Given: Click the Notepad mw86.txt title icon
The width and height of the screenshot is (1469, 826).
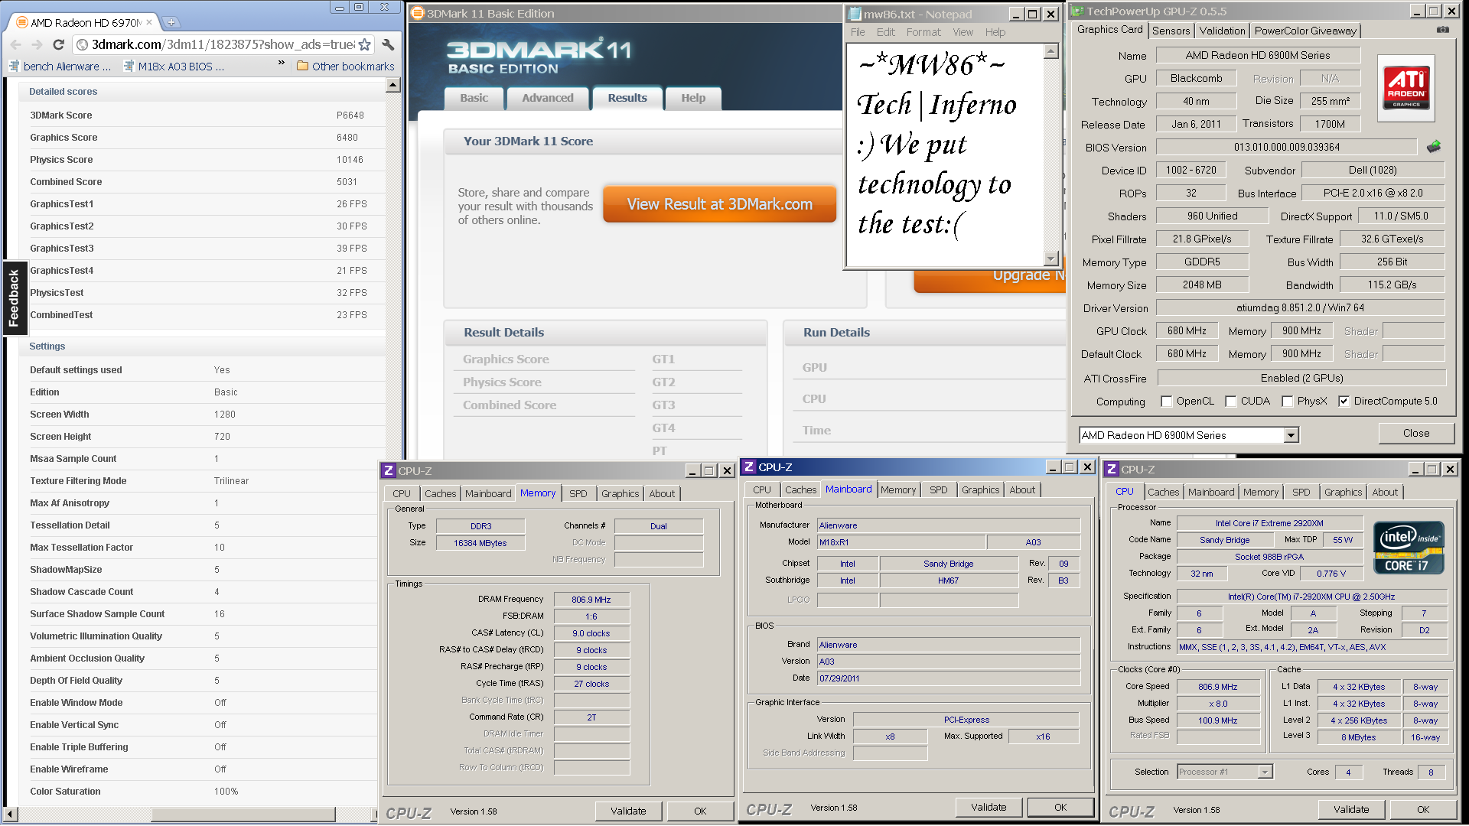Looking at the screenshot, I should tap(855, 14).
